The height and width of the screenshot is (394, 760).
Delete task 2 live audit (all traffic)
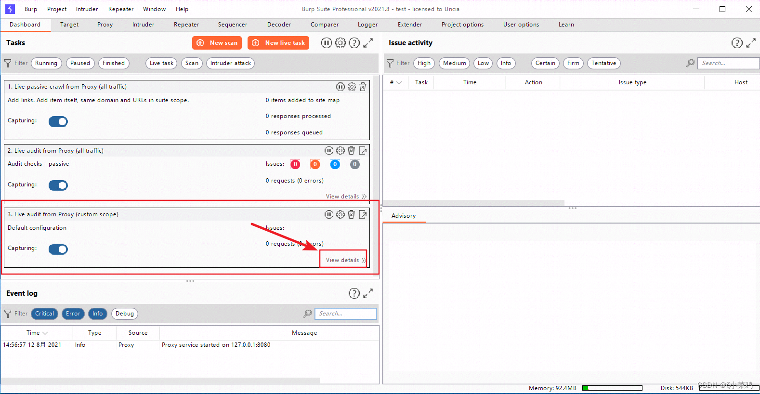(352, 151)
